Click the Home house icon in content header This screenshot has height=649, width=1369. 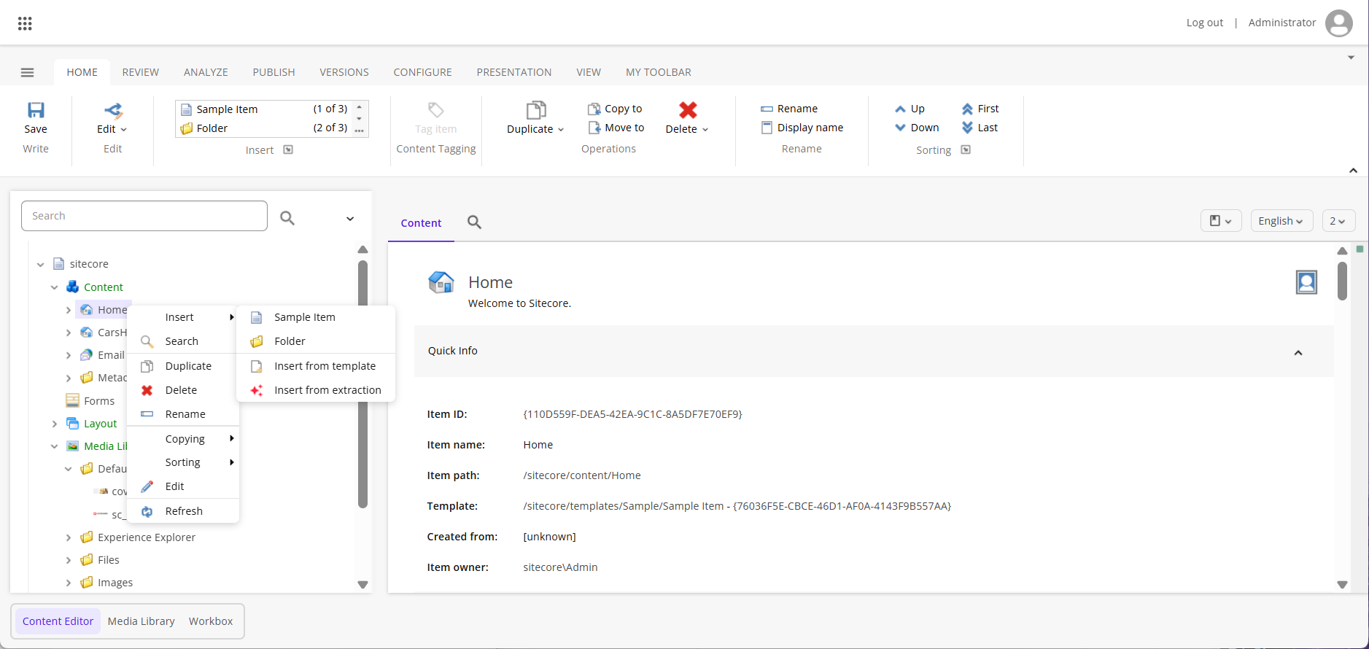point(441,282)
